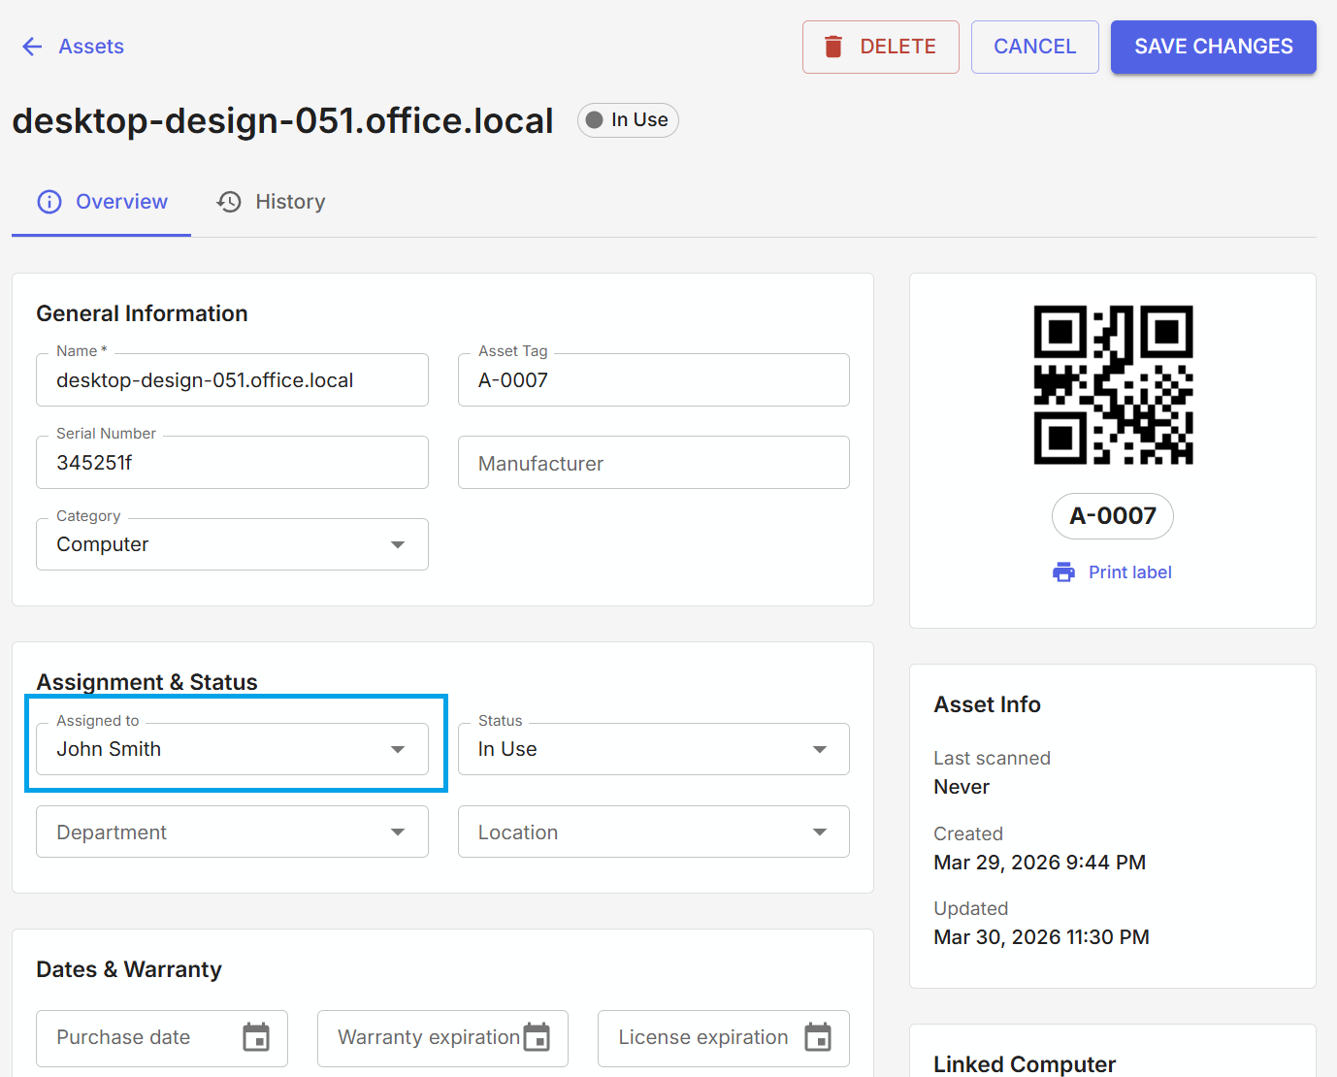Click the Purchase date calendar icon
The image size is (1337, 1077).
(256, 1037)
